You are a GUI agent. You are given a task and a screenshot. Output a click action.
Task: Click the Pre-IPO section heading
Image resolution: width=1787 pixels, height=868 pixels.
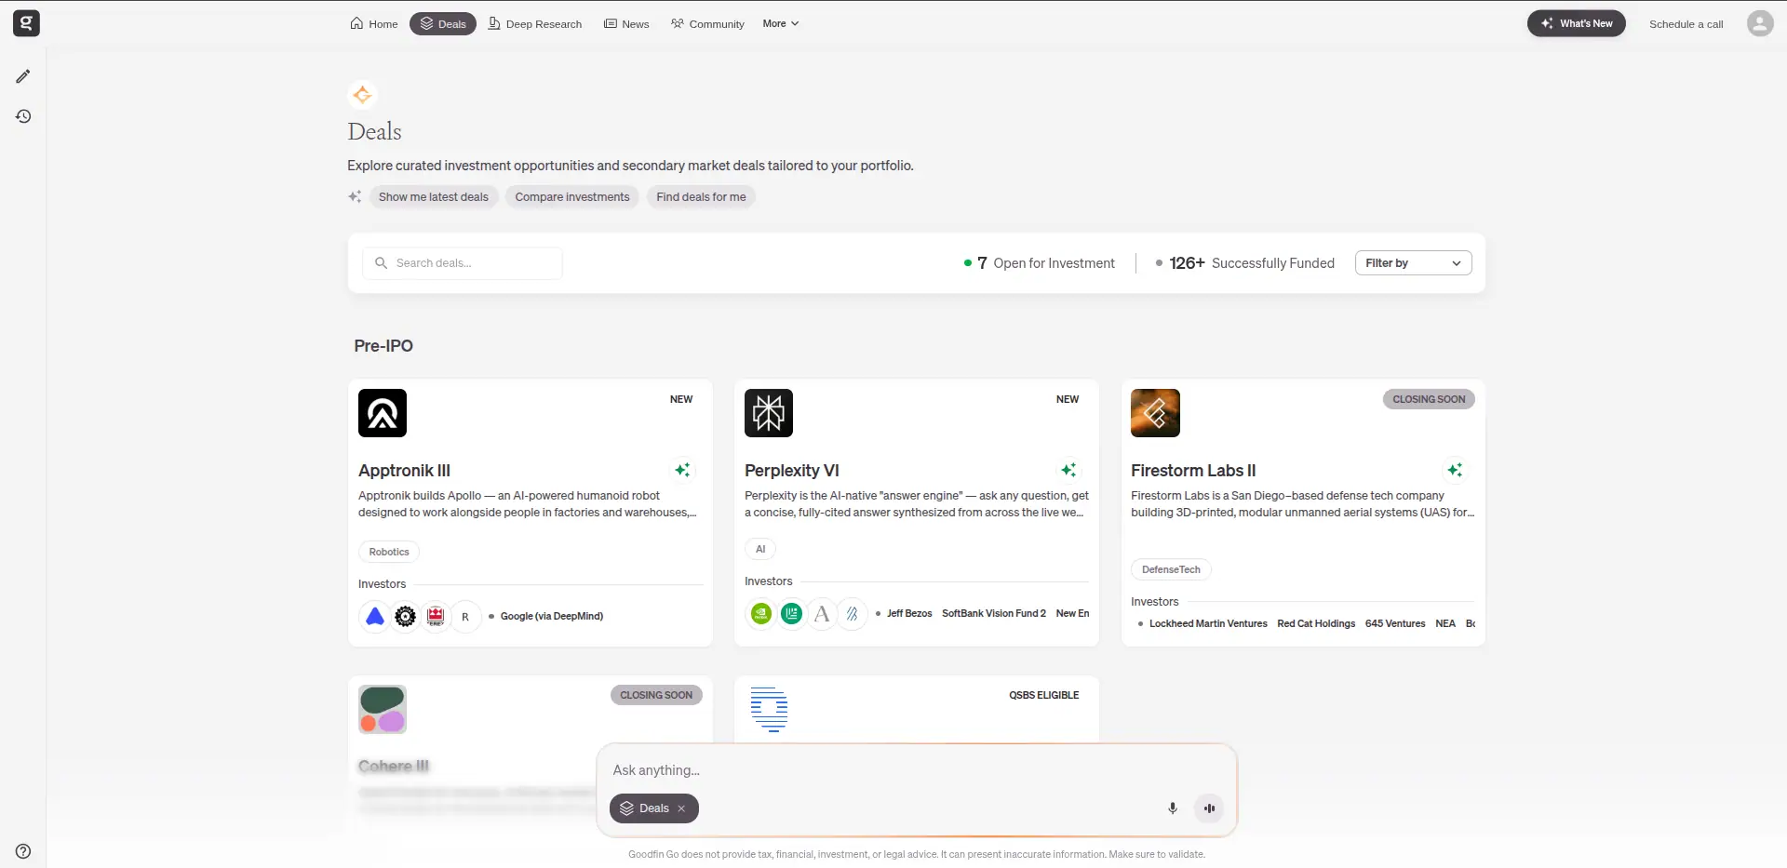click(383, 345)
